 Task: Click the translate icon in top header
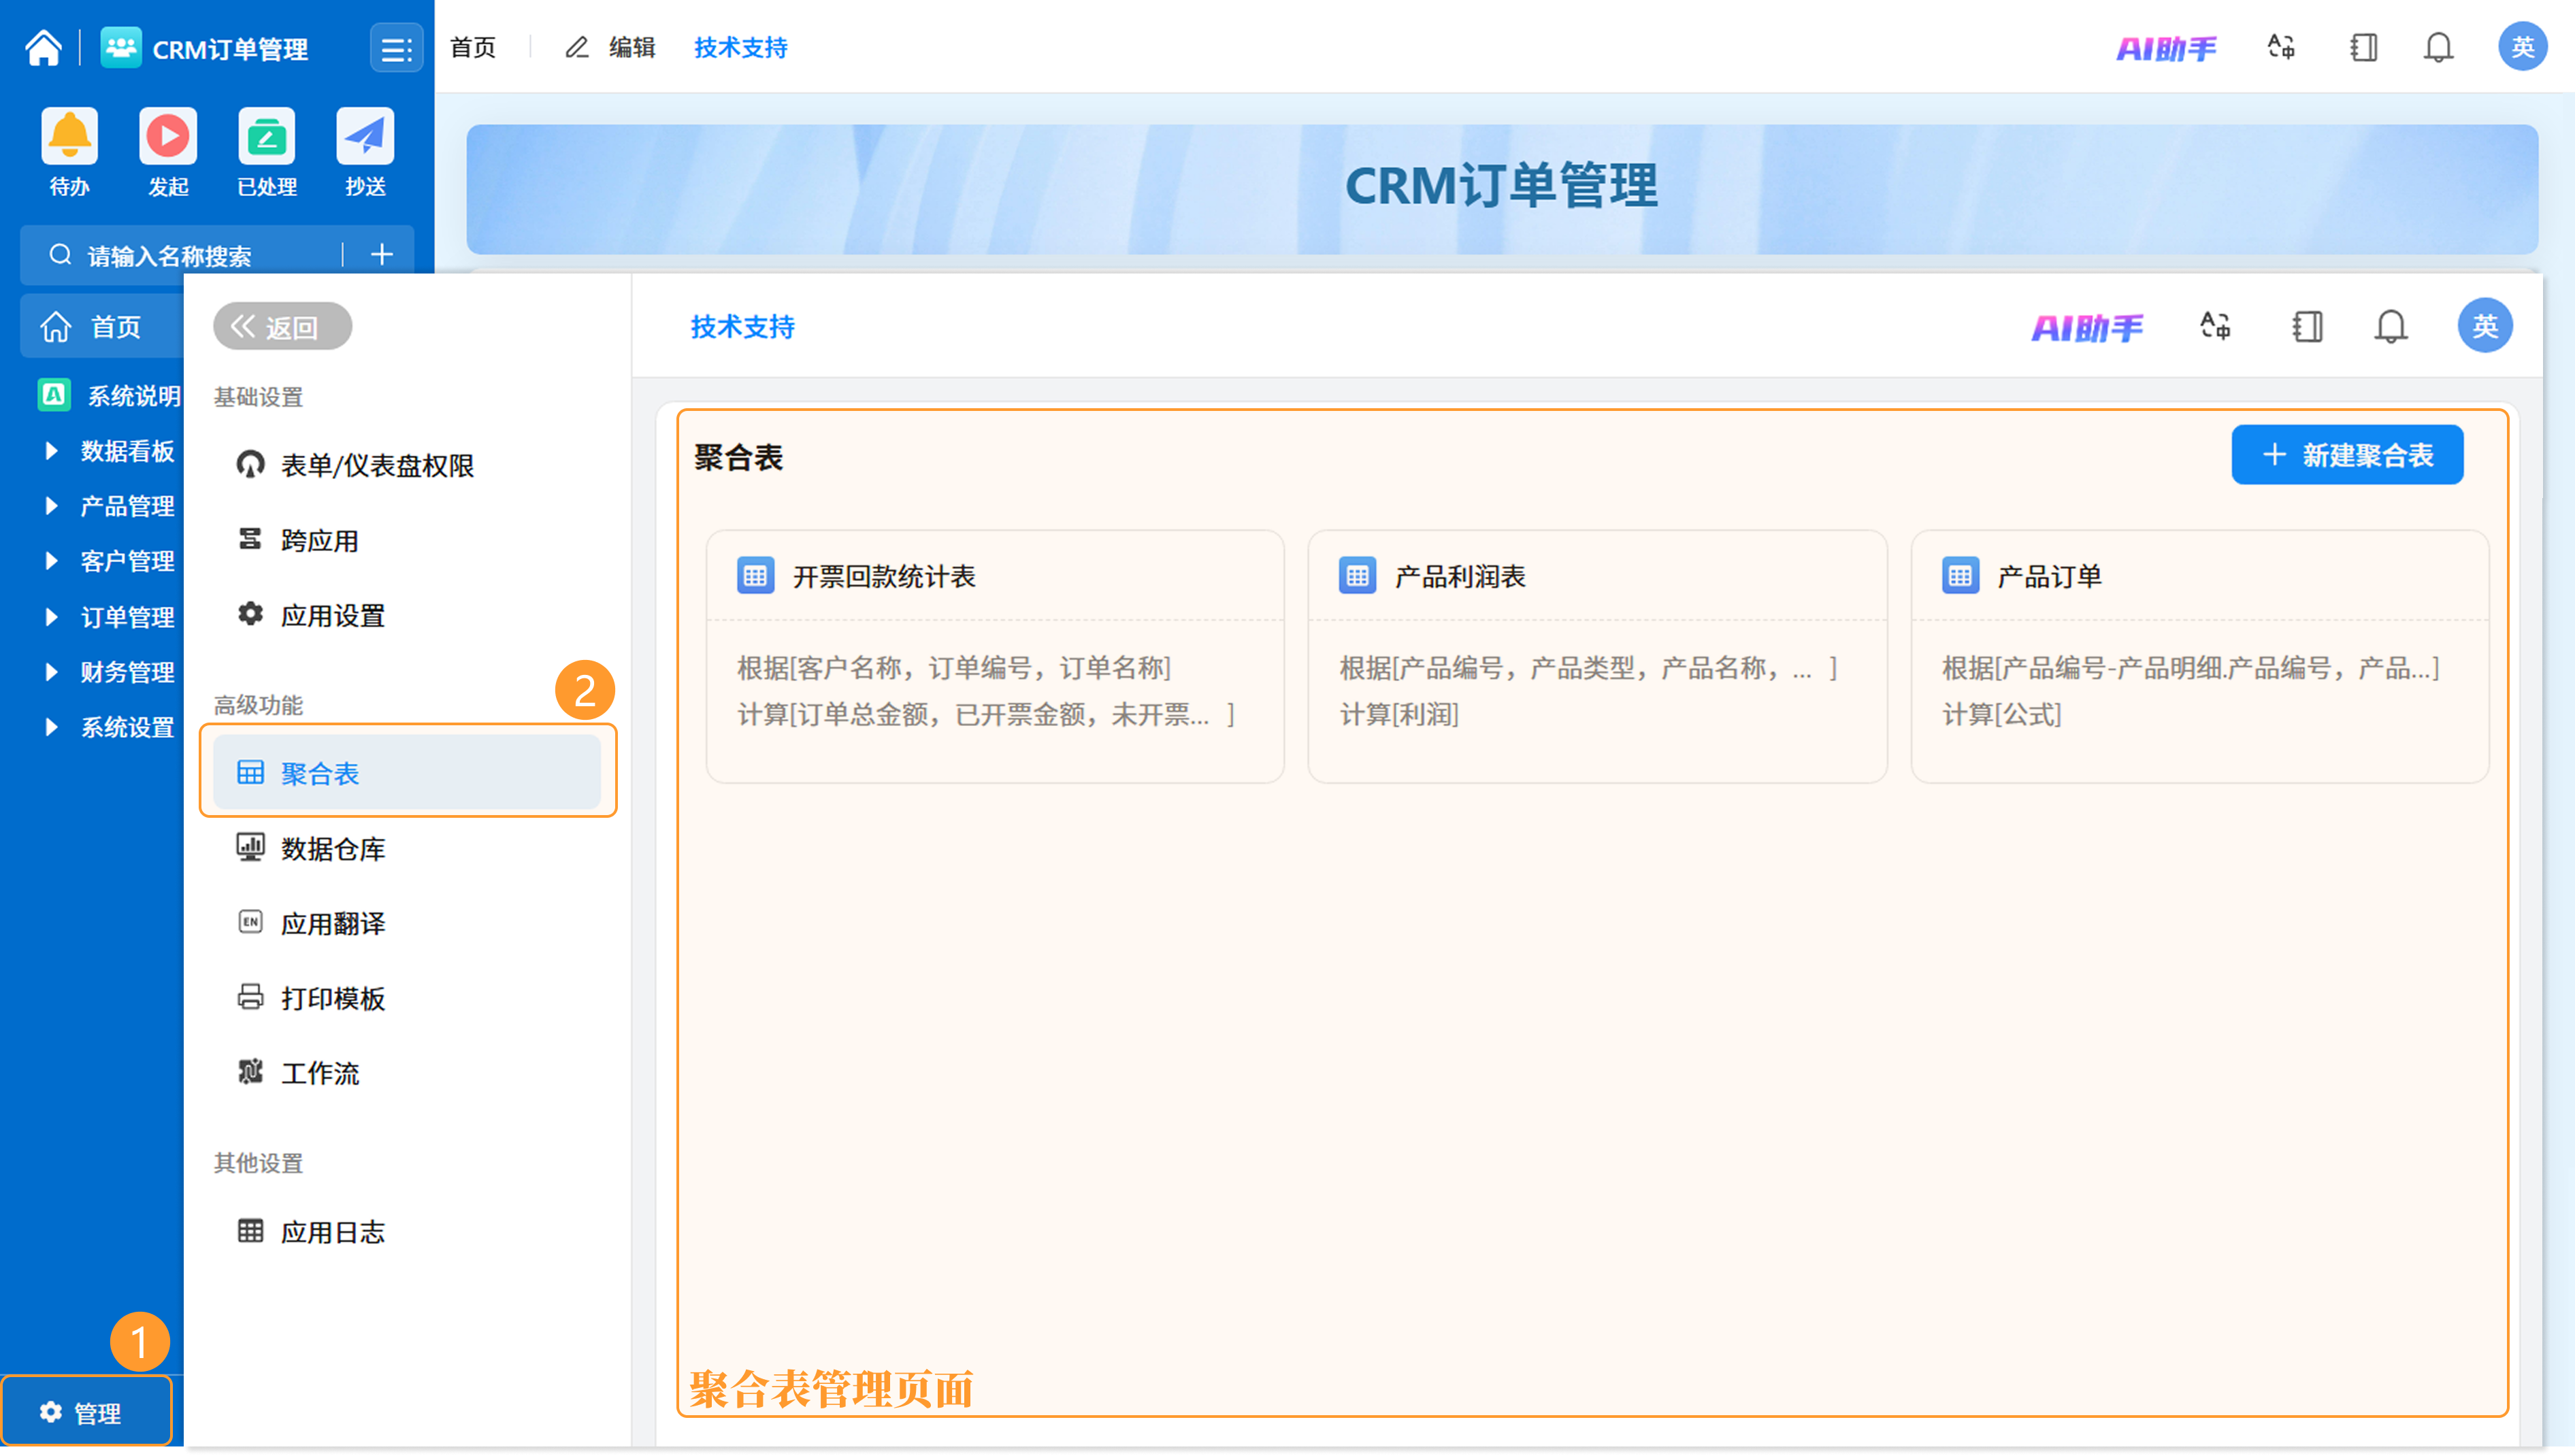coord(2281,47)
